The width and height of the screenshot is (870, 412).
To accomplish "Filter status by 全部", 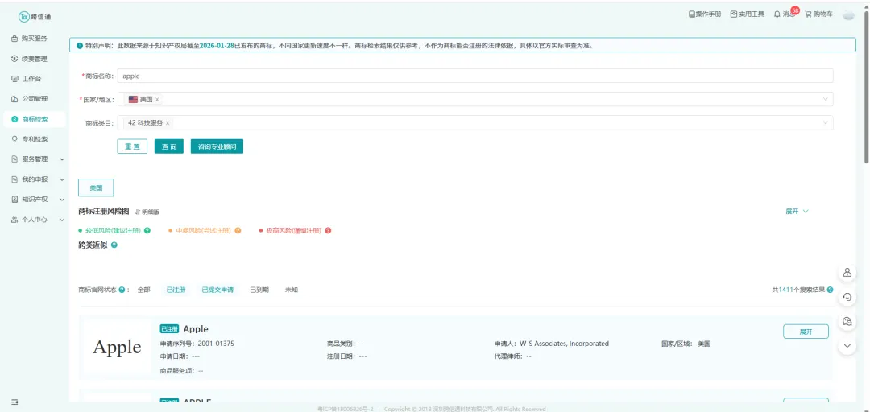I will click(143, 290).
